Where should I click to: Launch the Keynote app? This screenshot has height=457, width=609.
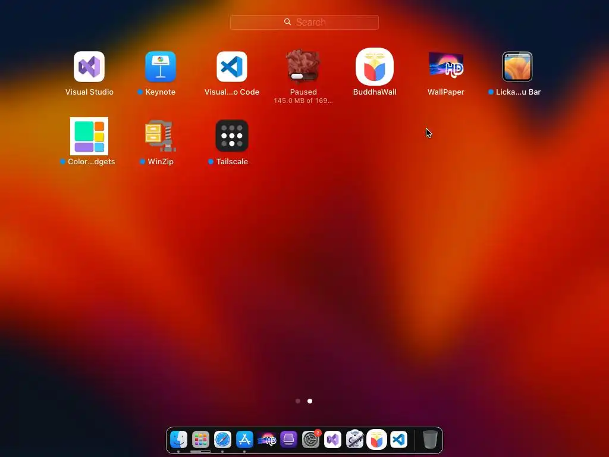click(x=161, y=67)
